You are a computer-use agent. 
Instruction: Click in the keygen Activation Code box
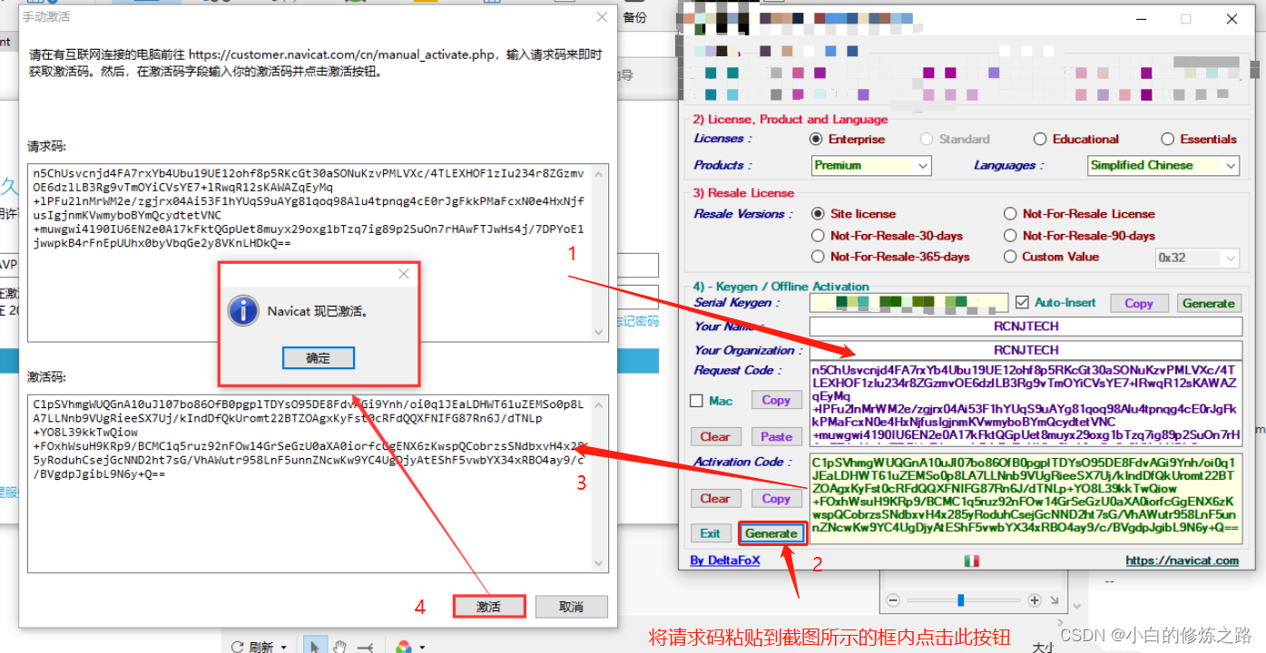(x=1026, y=499)
